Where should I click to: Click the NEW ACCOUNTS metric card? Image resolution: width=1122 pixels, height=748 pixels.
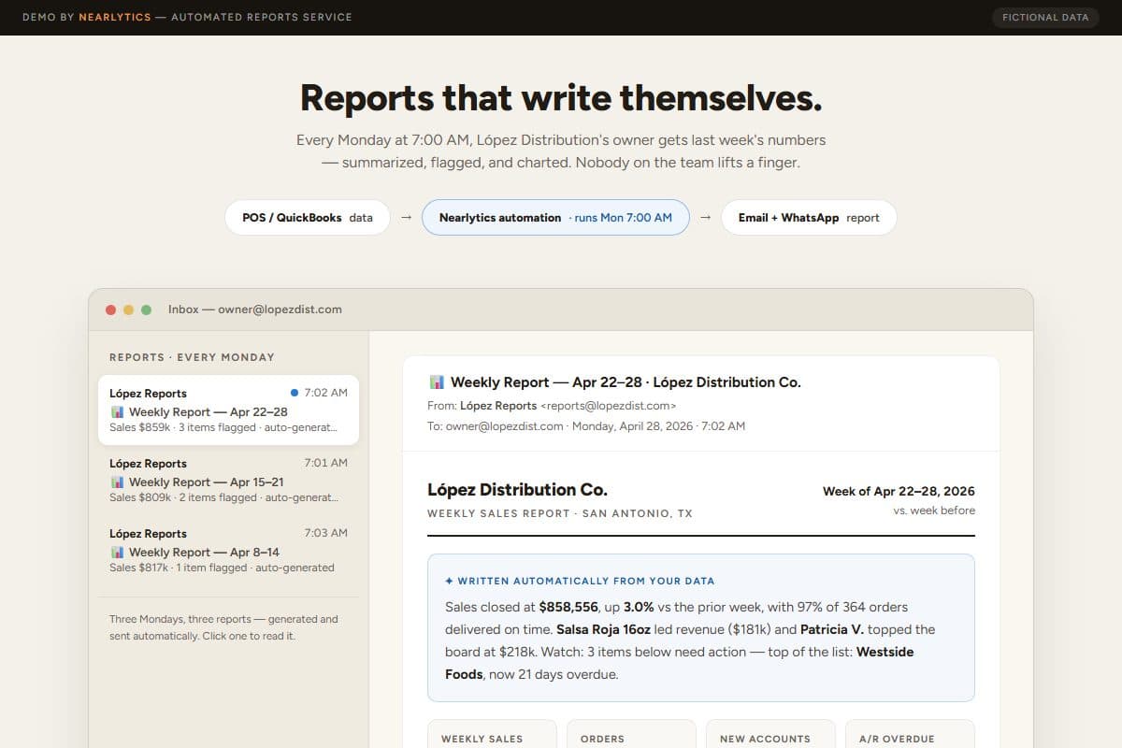[770, 734]
